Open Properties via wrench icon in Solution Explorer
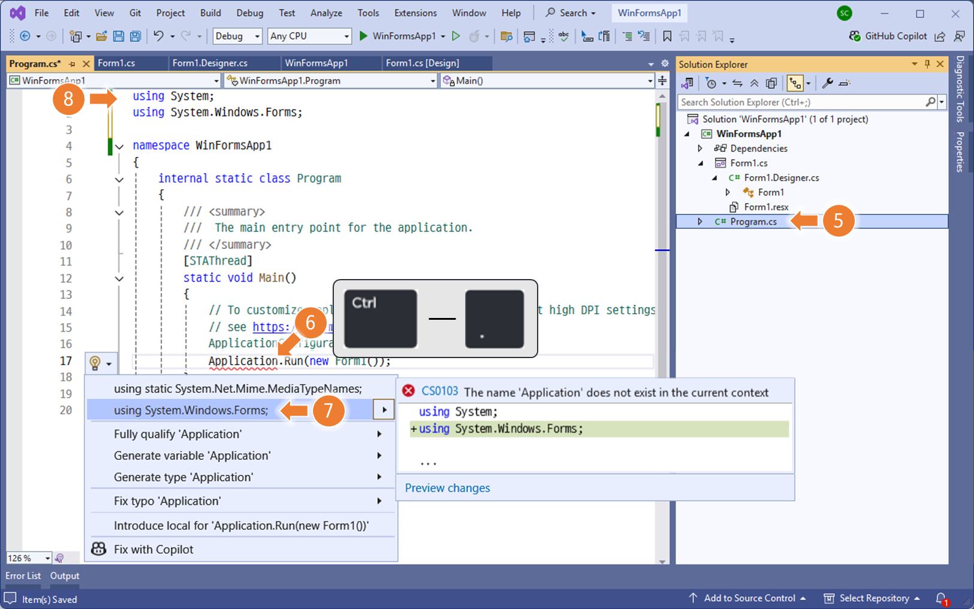The image size is (974, 609). coord(827,83)
